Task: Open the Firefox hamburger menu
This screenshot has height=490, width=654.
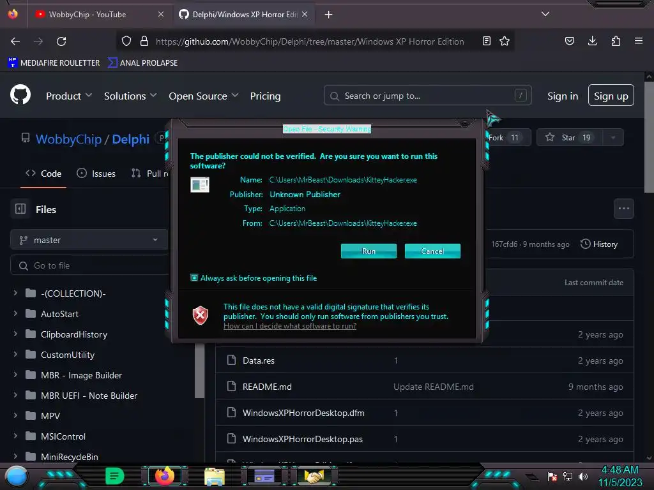Action: click(639, 41)
